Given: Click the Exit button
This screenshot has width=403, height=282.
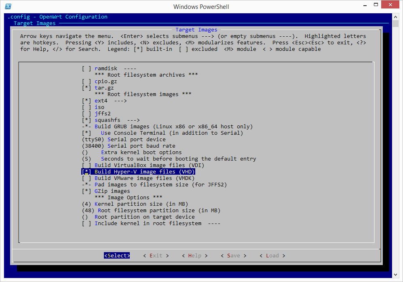Looking at the screenshot, I should [x=156, y=255].
